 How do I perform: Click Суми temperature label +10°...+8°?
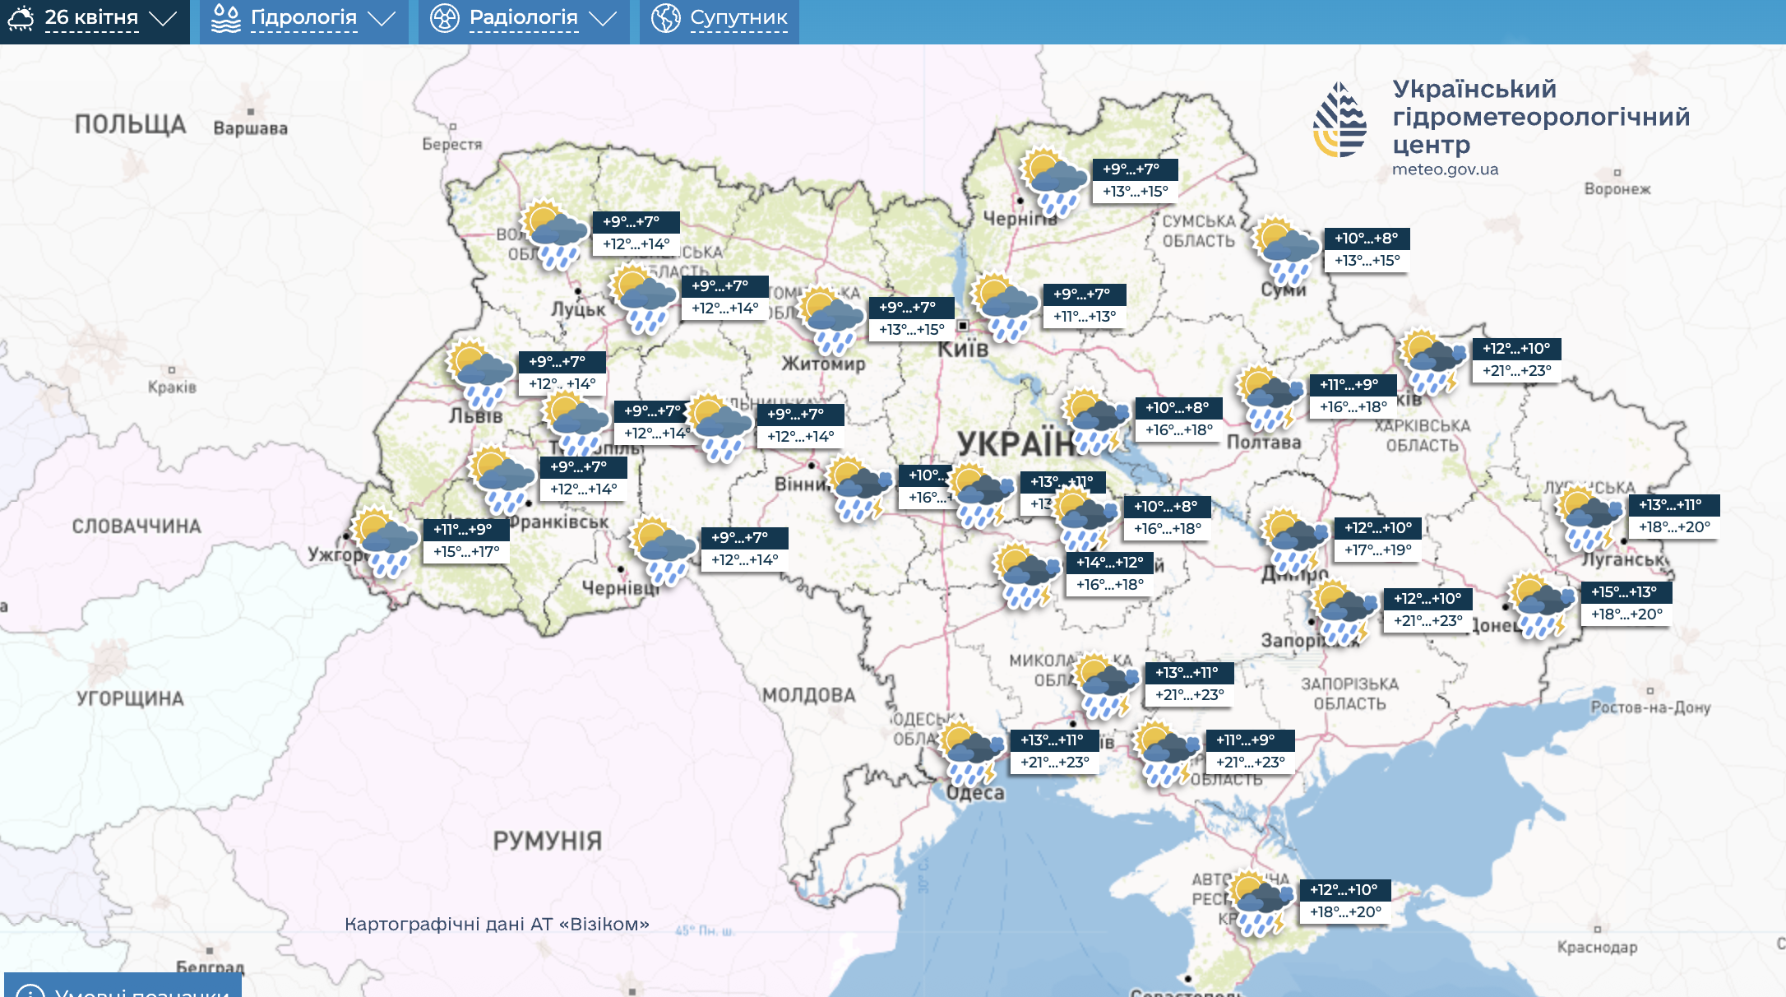(x=1366, y=239)
